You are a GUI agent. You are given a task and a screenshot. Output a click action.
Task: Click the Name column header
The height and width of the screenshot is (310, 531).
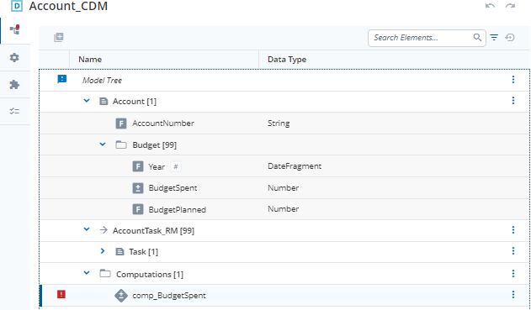click(90, 60)
